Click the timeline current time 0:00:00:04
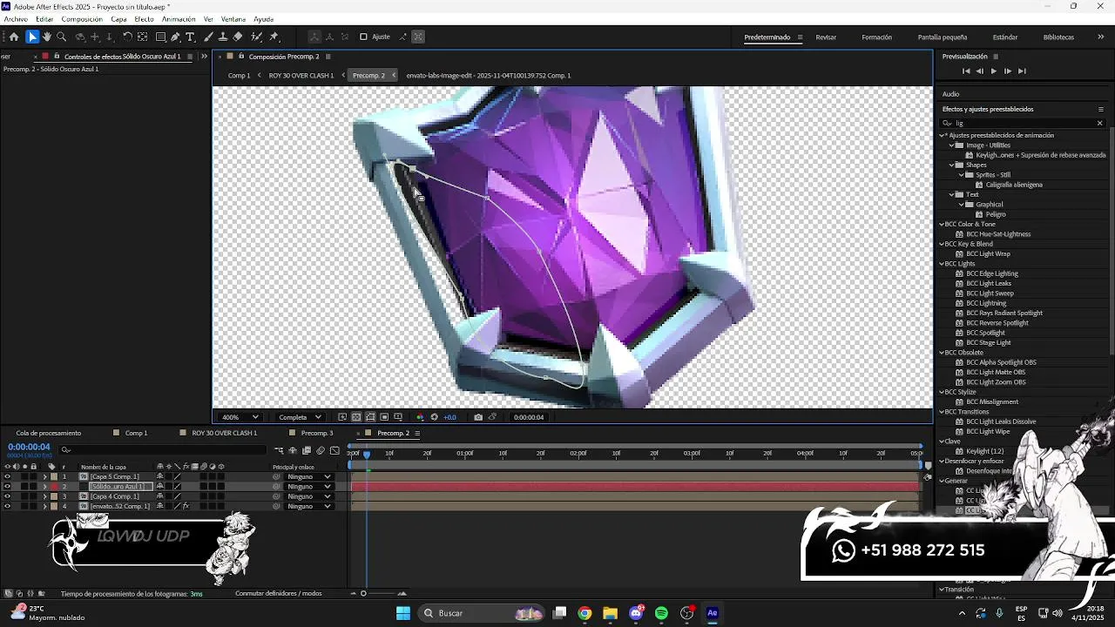The height and width of the screenshot is (627, 1115). 29,447
